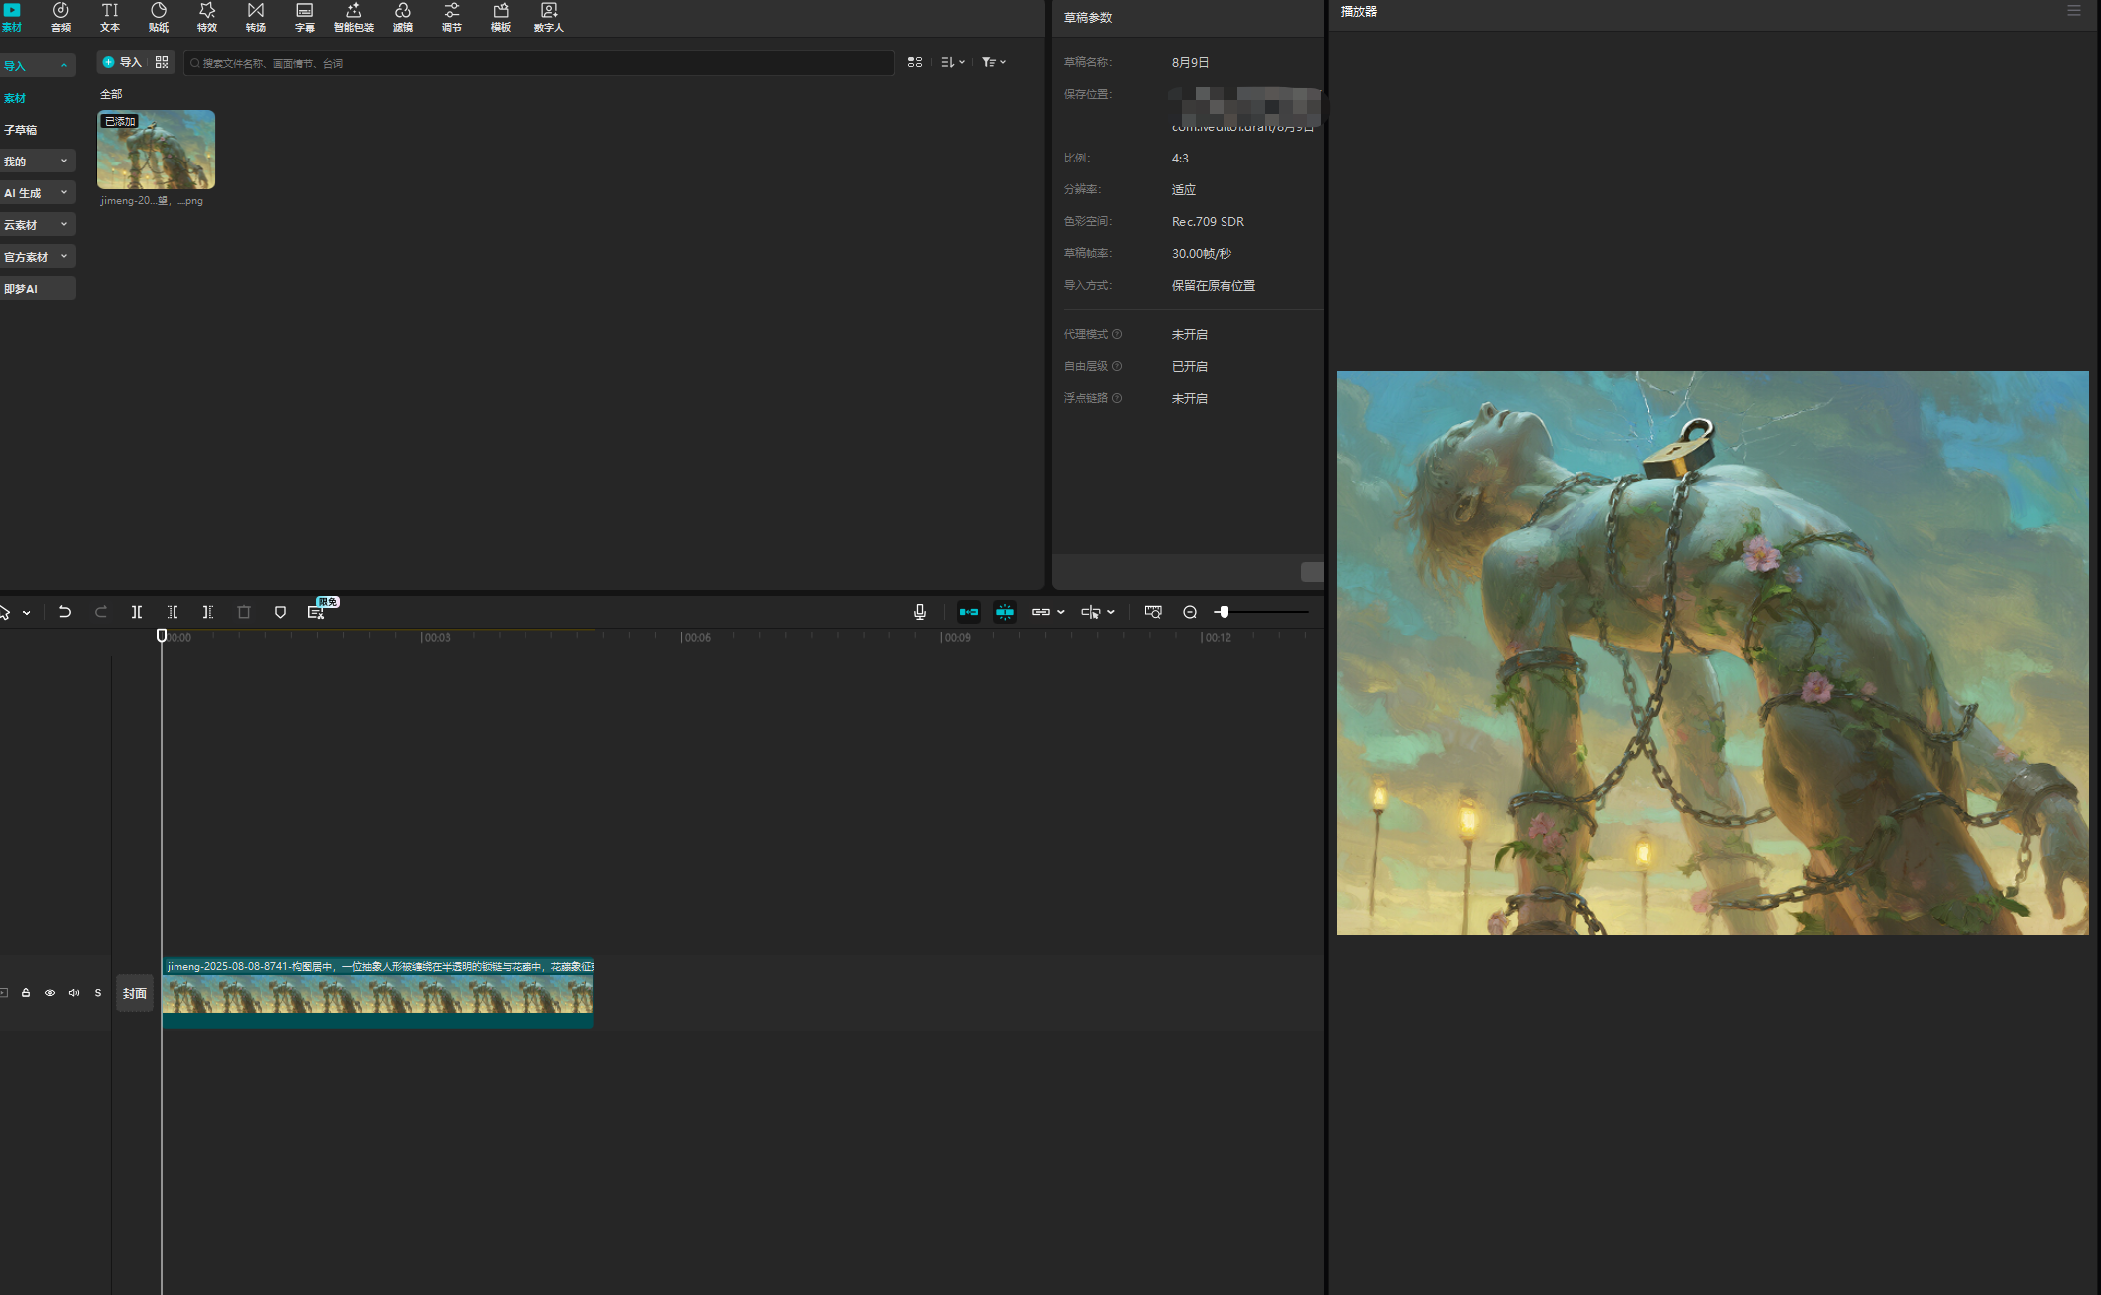Click the timeline zoom slider

[1261, 612]
